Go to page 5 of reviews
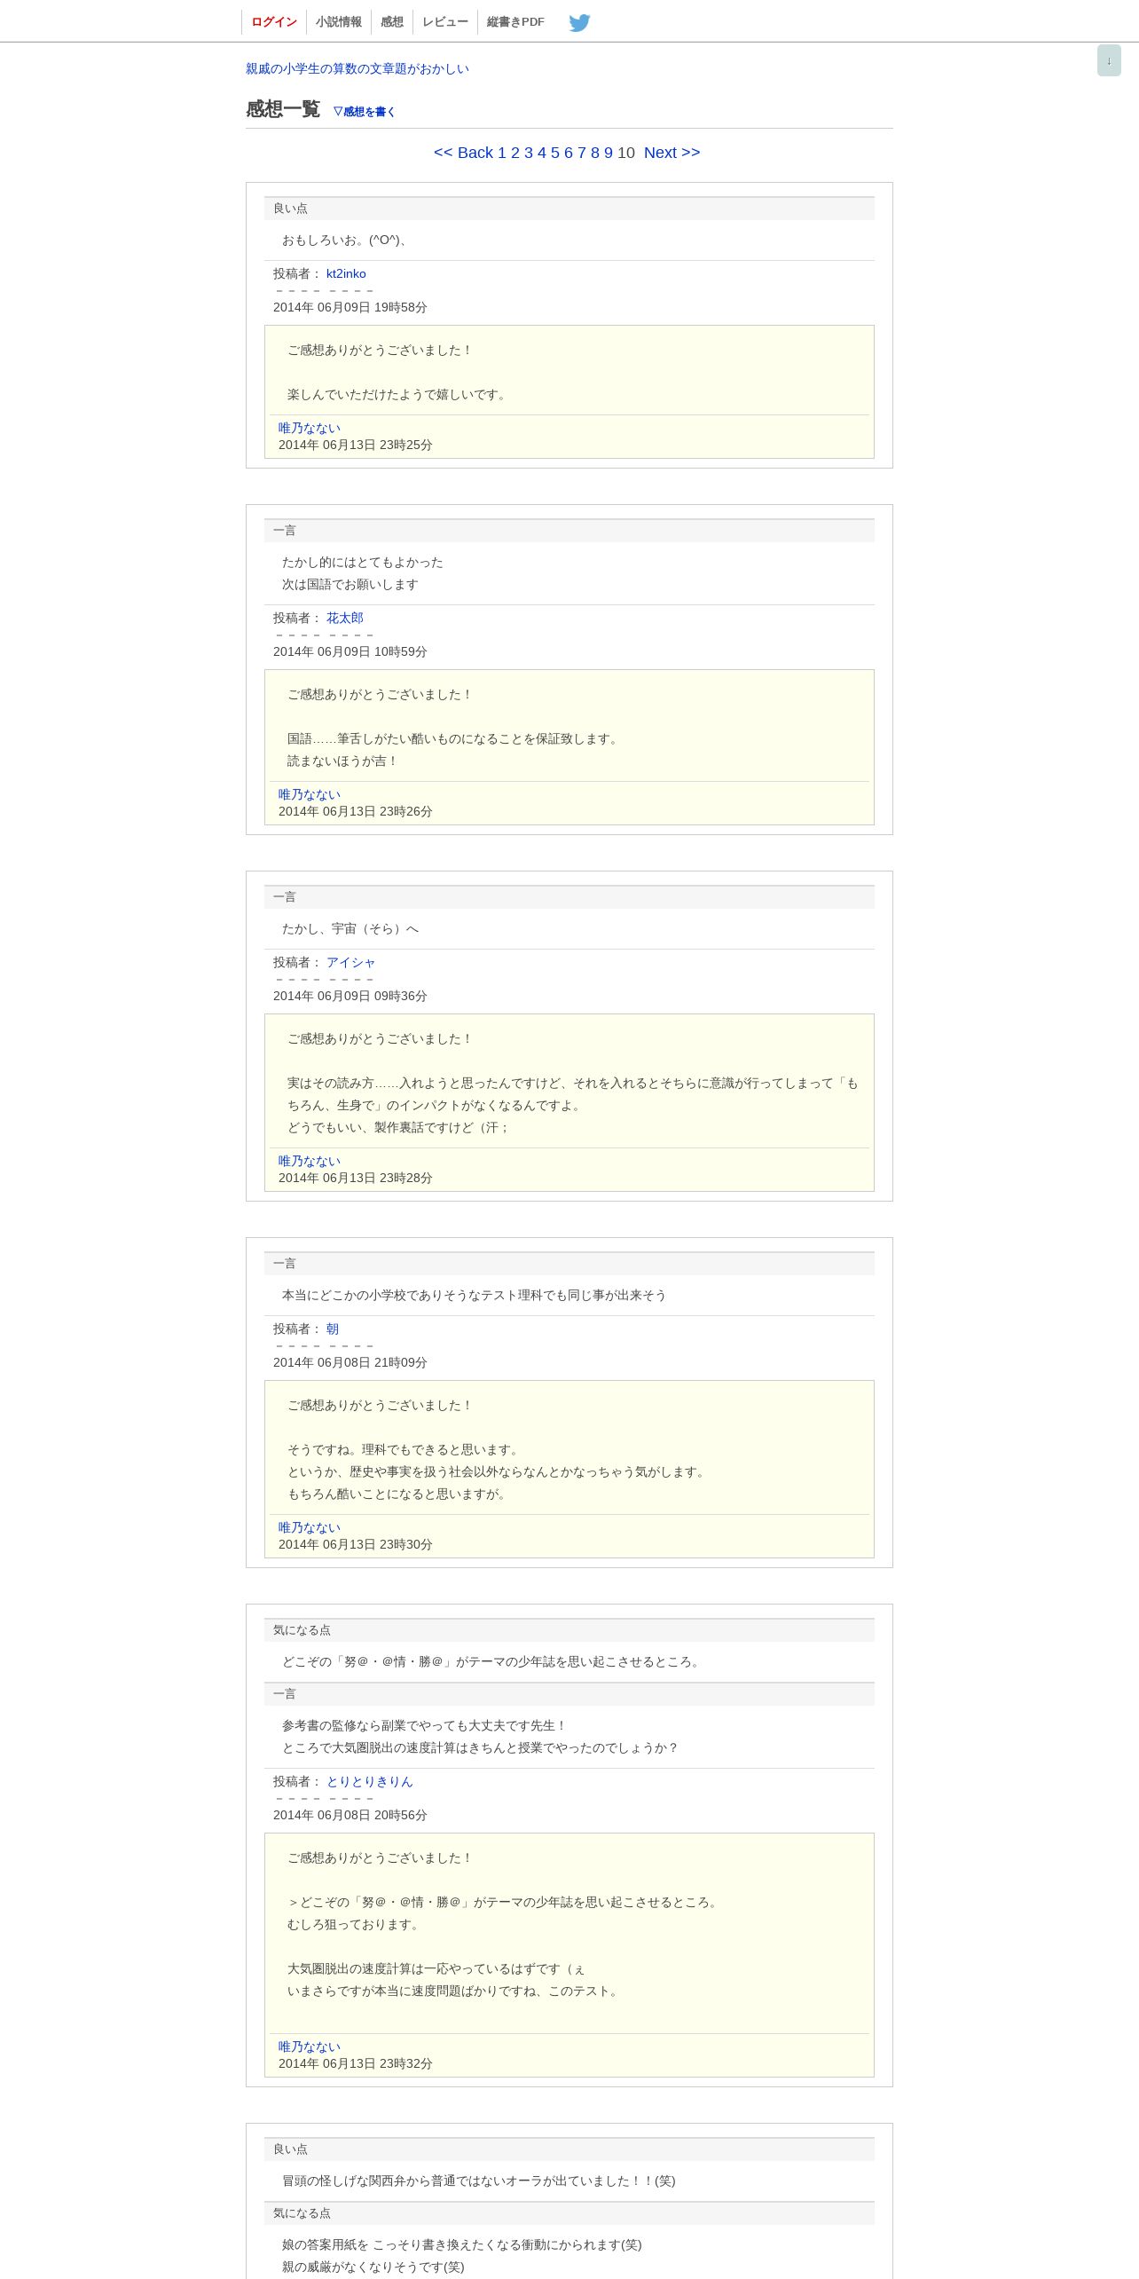This screenshot has height=2279, width=1139. click(555, 153)
